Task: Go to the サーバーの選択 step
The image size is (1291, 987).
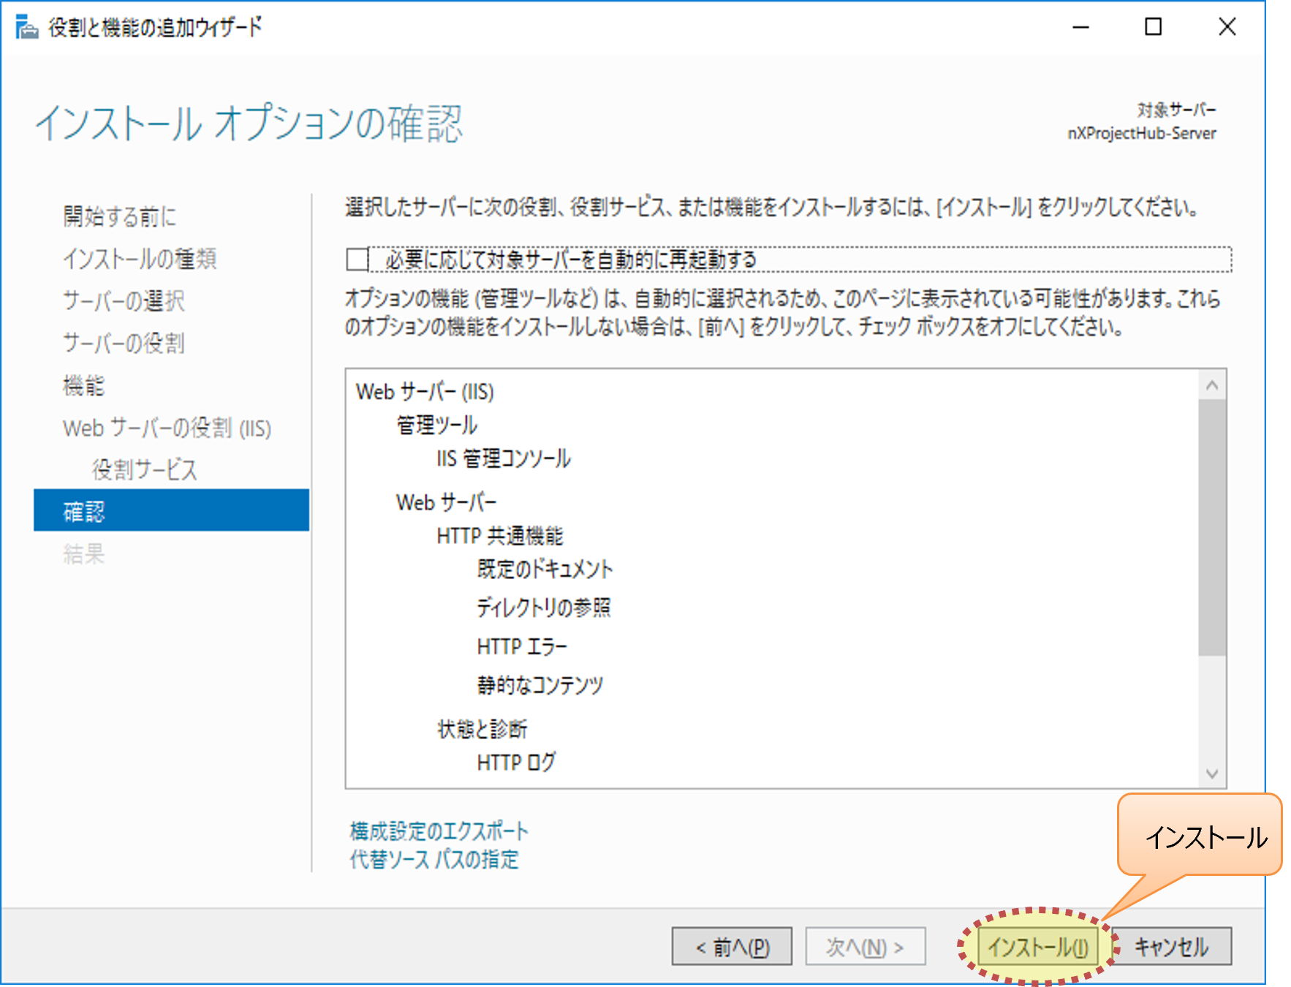Action: click(x=124, y=301)
